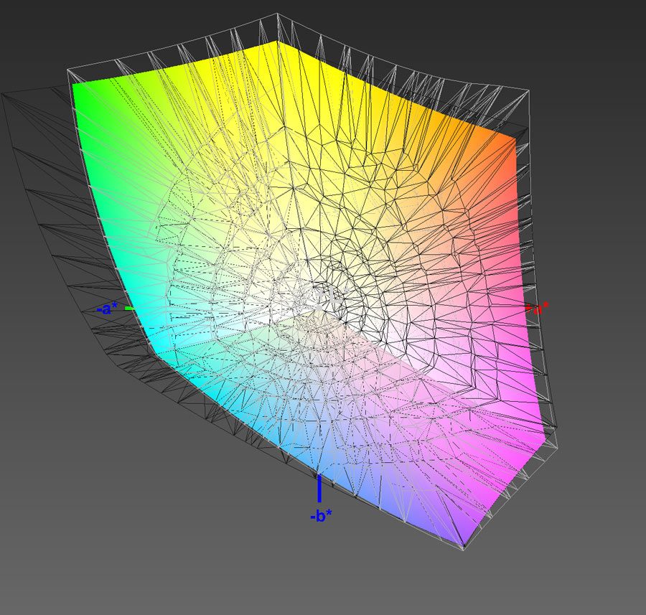646x615 pixels.
Task: Click the wireframe vertex below violet corner
Action: [464, 550]
